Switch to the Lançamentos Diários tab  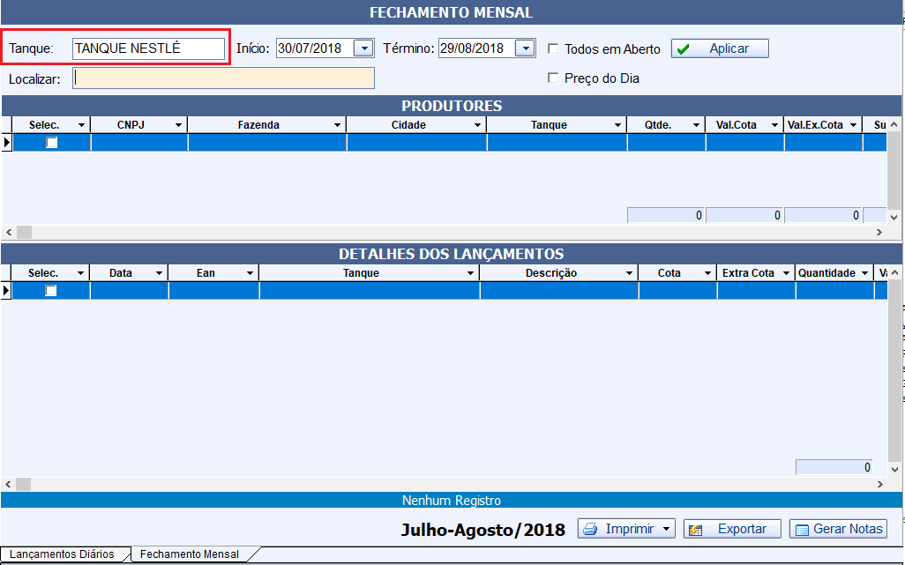[62, 554]
